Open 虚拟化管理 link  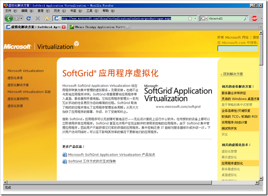click(x=229, y=151)
